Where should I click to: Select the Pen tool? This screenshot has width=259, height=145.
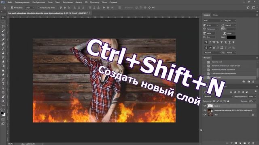3,79
